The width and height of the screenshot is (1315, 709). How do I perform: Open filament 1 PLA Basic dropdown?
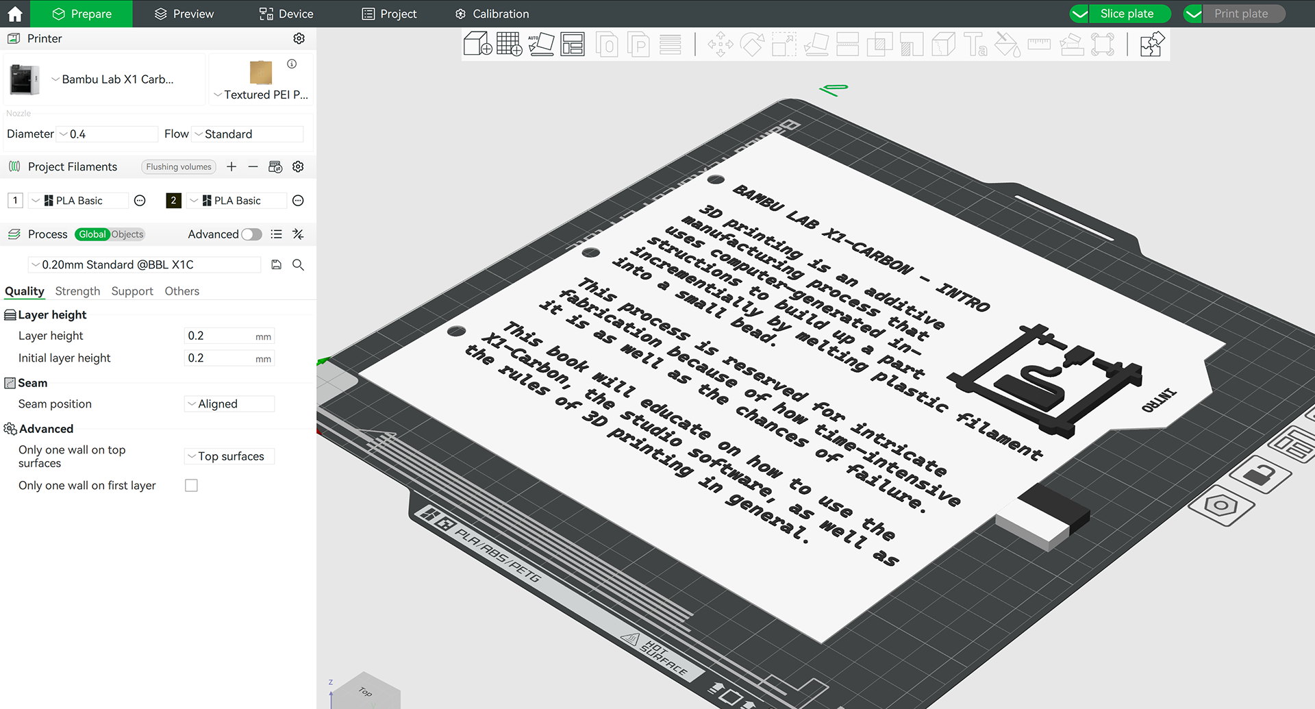tap(79, 201)
